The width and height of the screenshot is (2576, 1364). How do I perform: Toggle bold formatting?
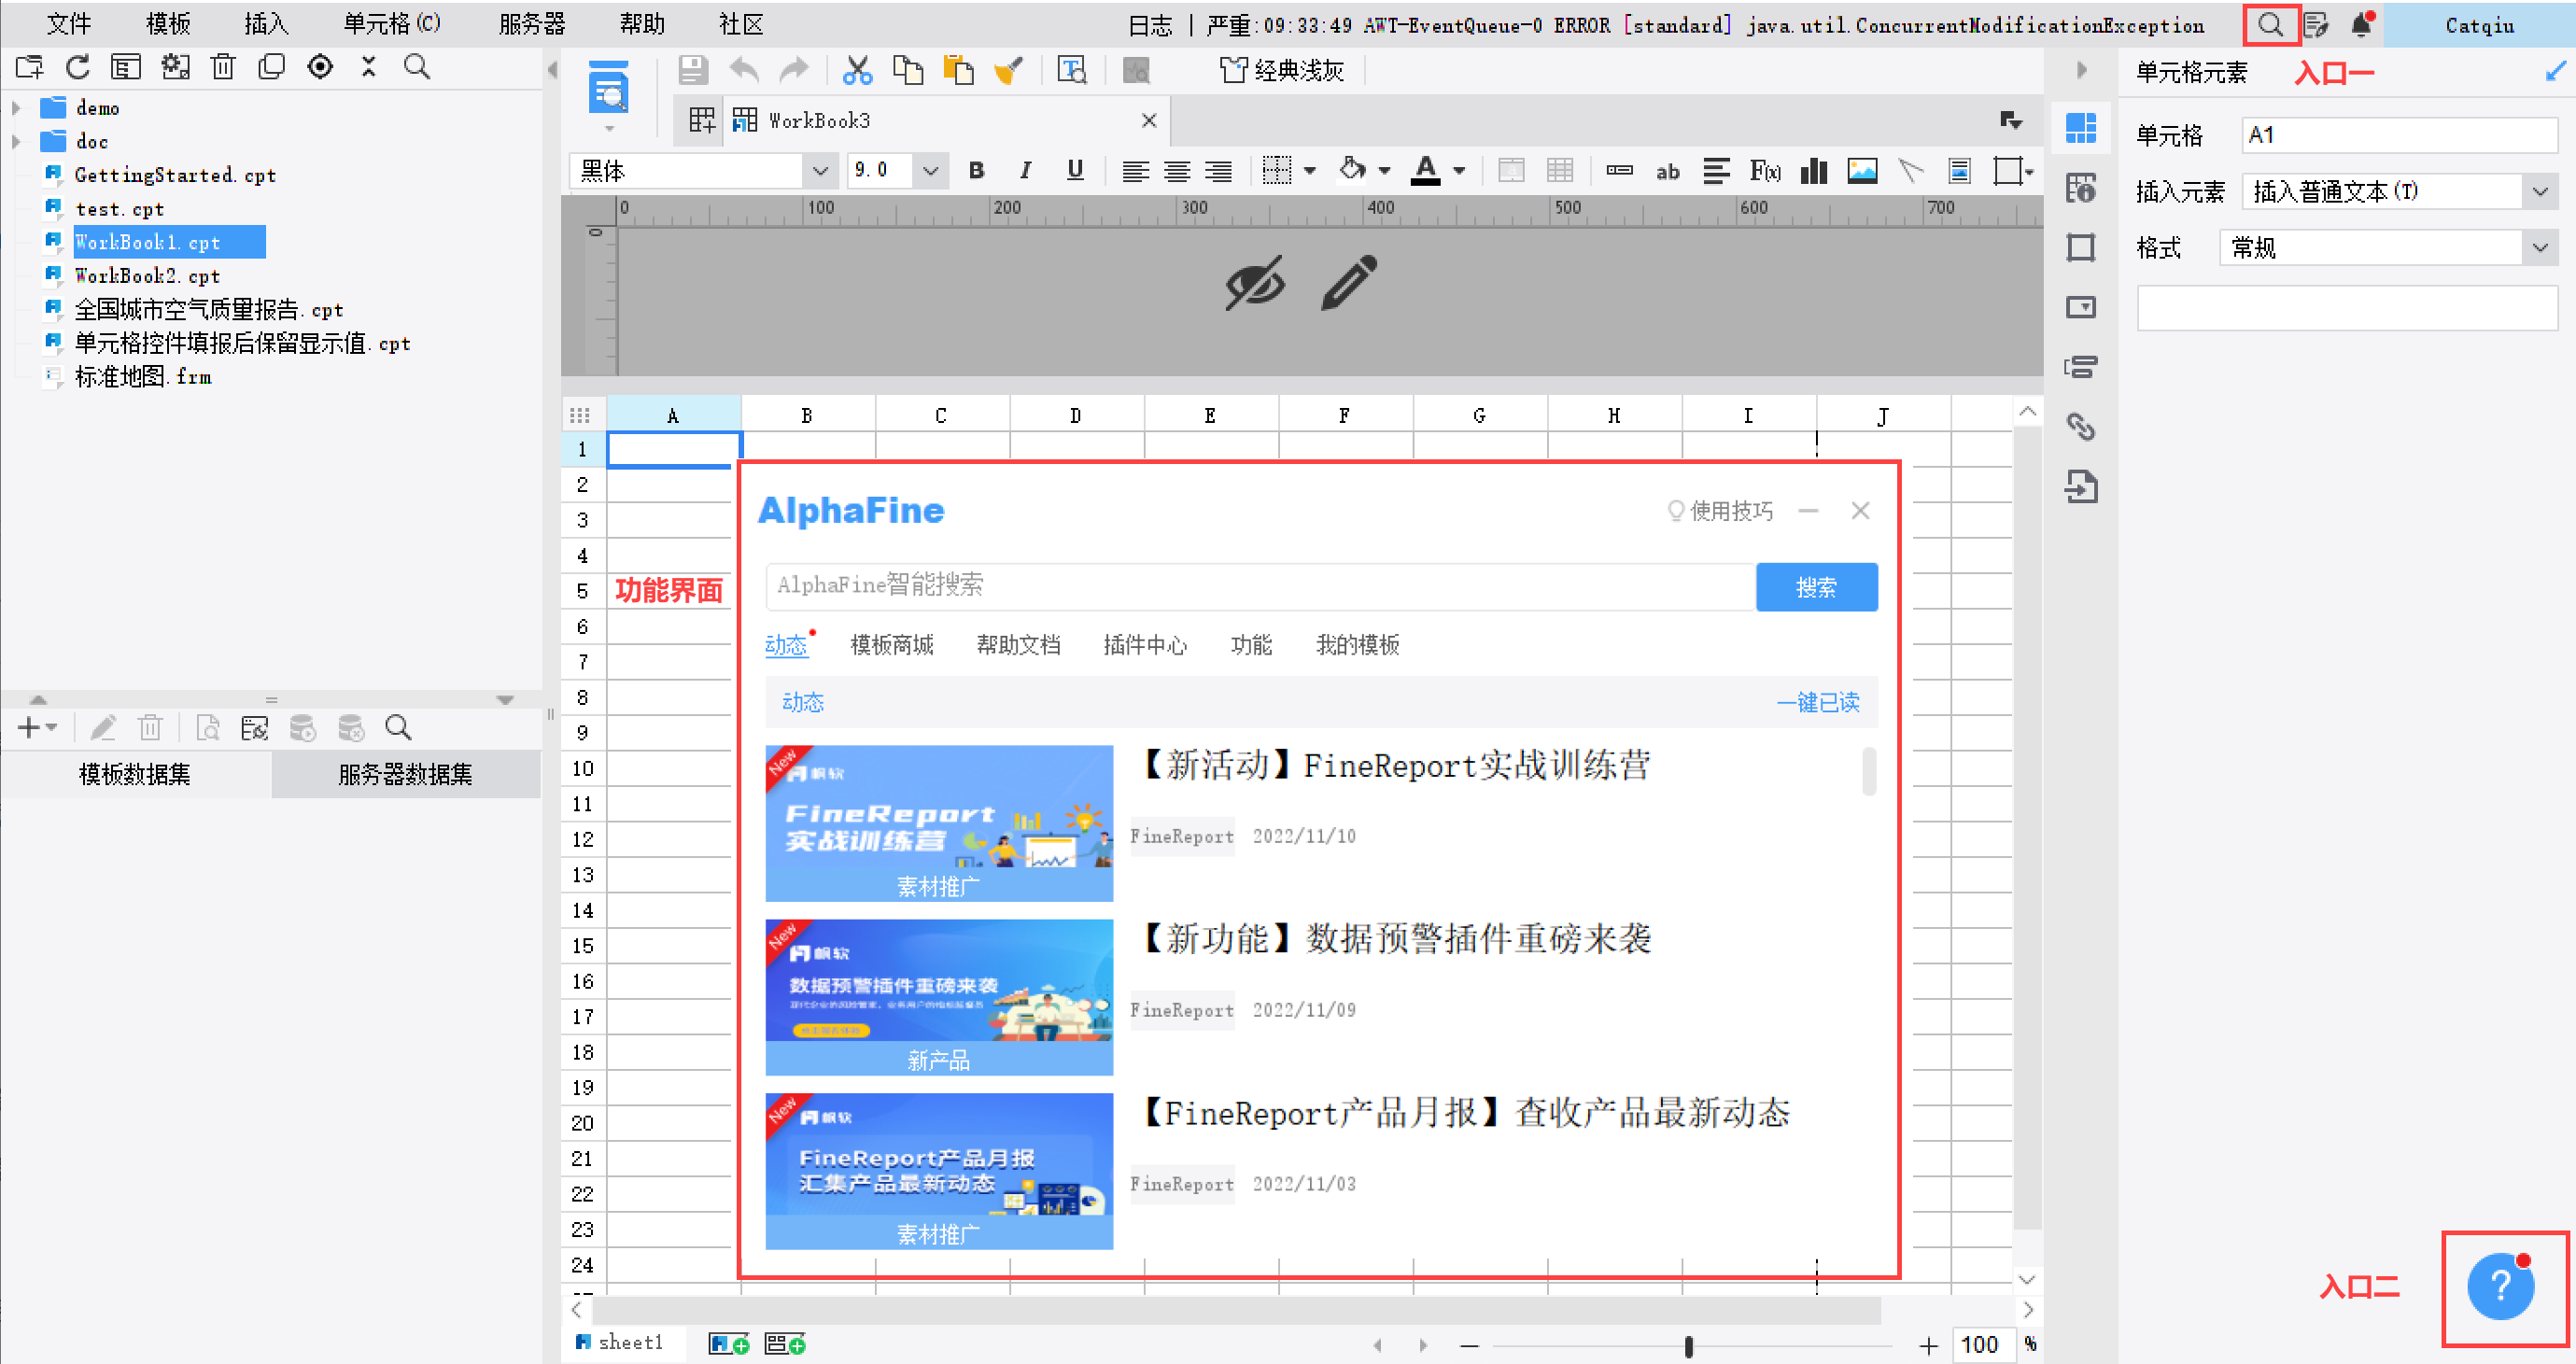pyautogui.click(x=977, y=171)
